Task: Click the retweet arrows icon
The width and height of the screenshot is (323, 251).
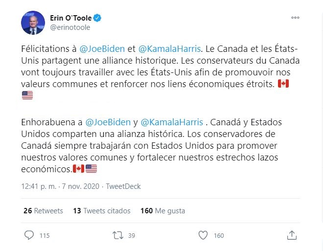Action: (118, 235)
